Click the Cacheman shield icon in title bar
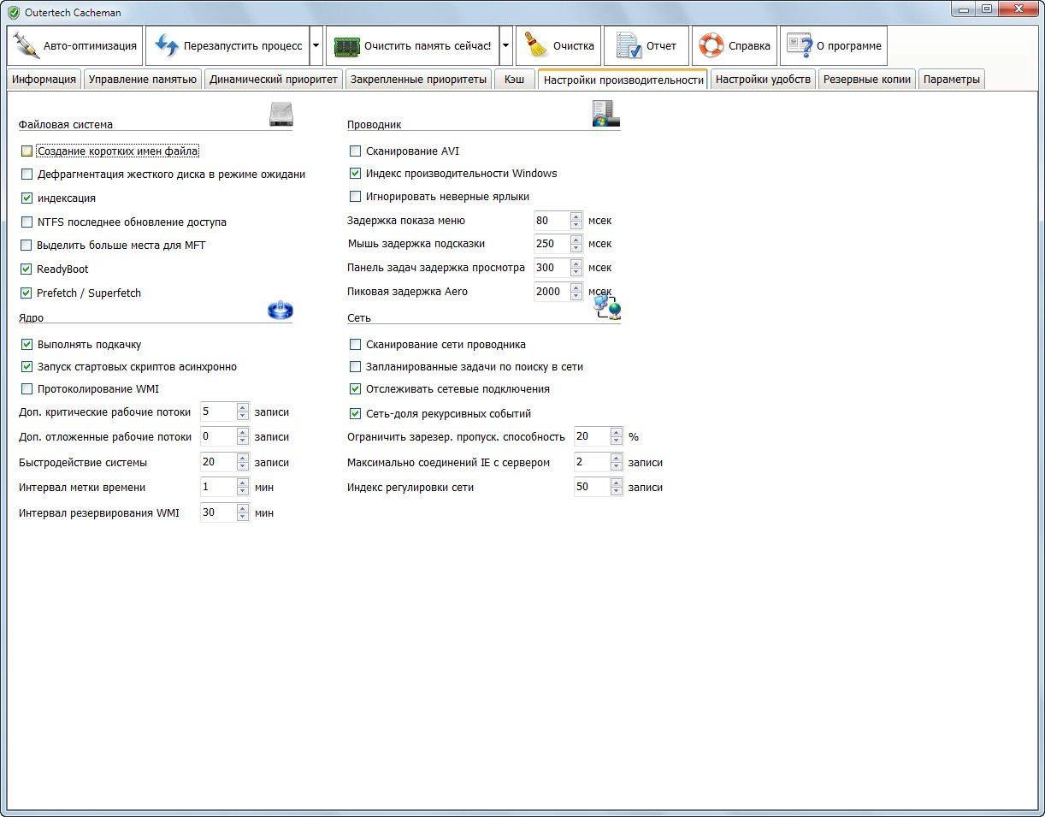1045x817 pixels. click(14, 13)
